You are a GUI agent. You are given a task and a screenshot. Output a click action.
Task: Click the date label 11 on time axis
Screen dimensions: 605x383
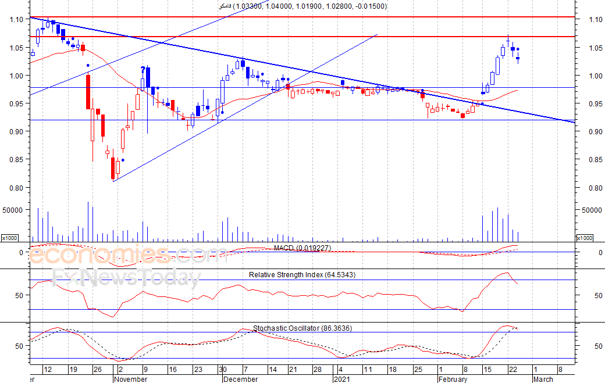coord(368,370)
